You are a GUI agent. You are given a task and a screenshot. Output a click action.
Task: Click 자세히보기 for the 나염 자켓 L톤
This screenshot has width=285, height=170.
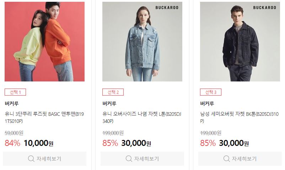pos(142,159)
